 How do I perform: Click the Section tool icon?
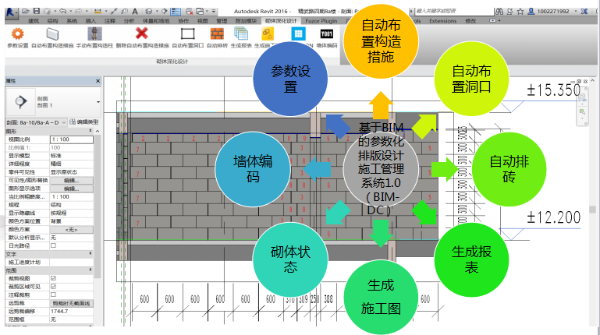coord(165,12)
